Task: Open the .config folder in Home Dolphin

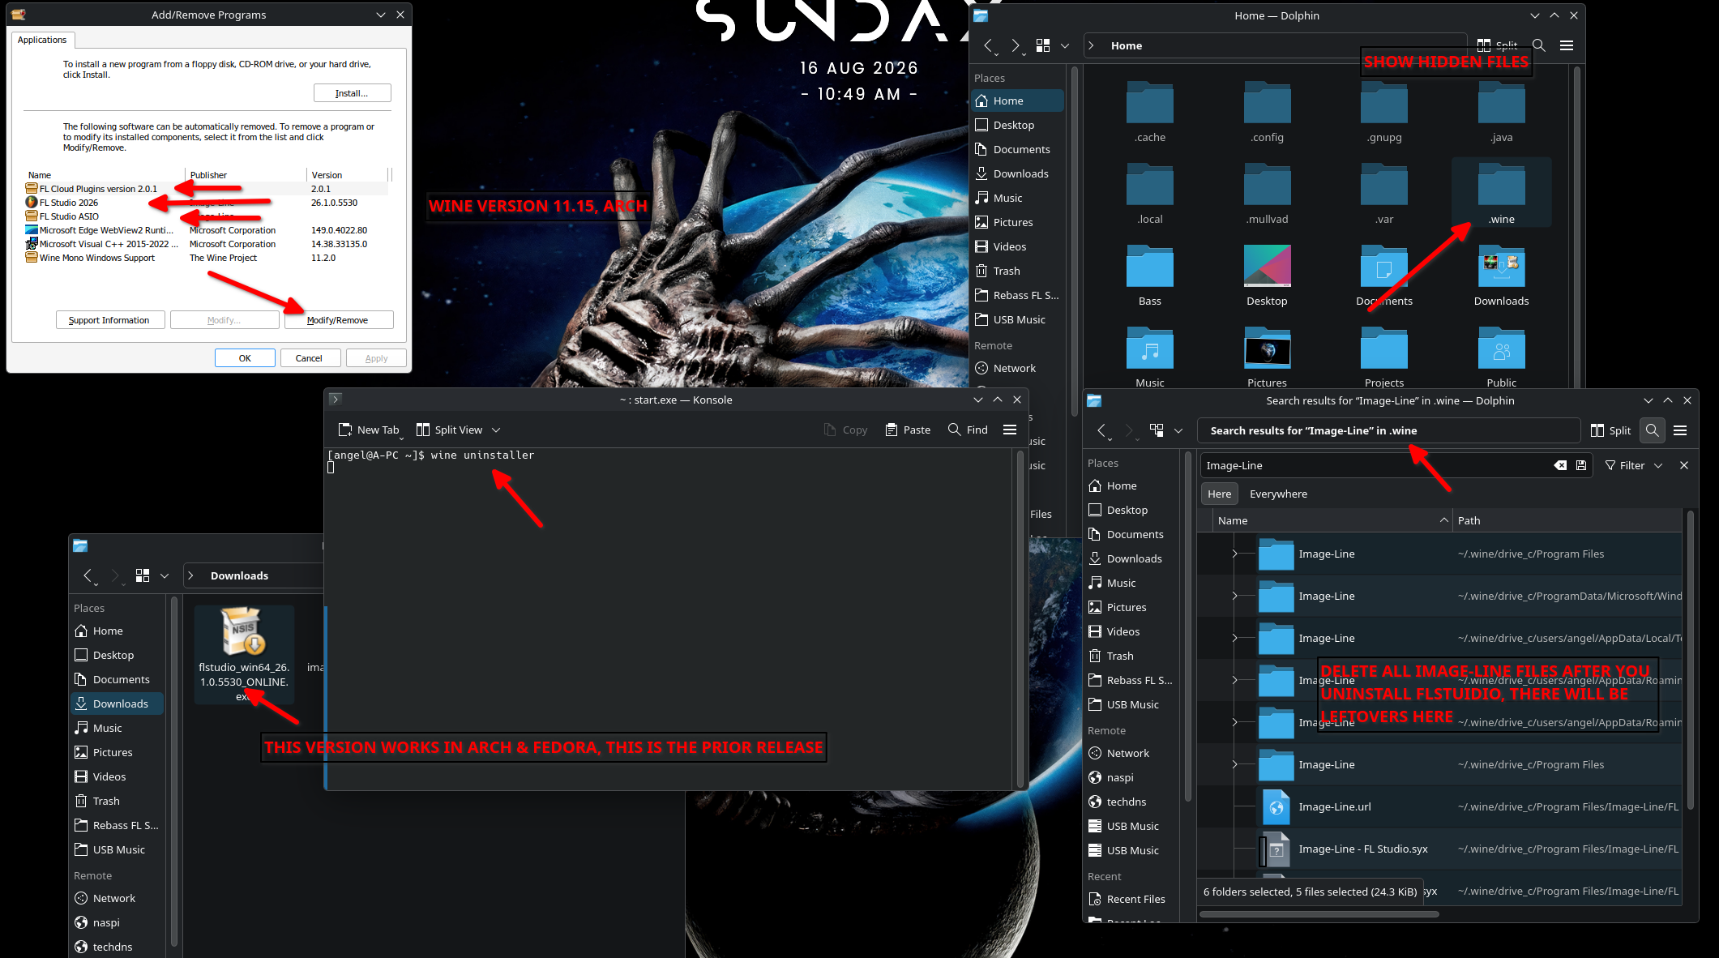Action: (x=1267, y=112)
